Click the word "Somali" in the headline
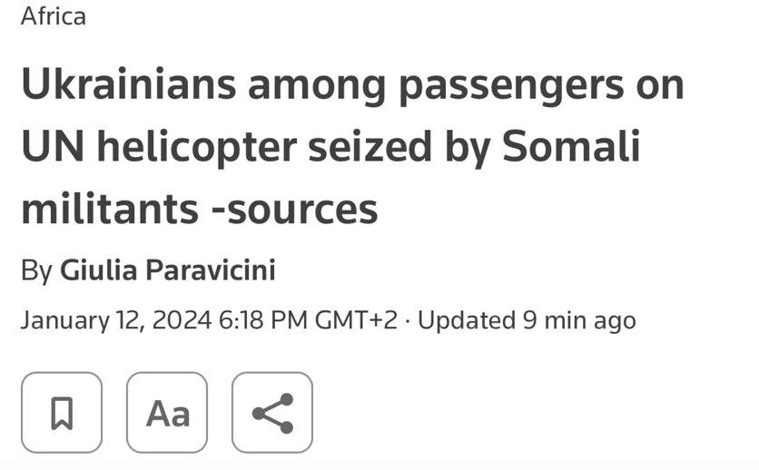759x470 pixels. pyautogui.click(x=571, y=147)
